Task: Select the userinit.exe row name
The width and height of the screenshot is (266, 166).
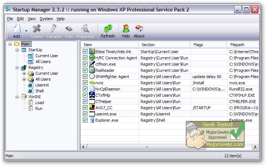Action: click(106, 114)
